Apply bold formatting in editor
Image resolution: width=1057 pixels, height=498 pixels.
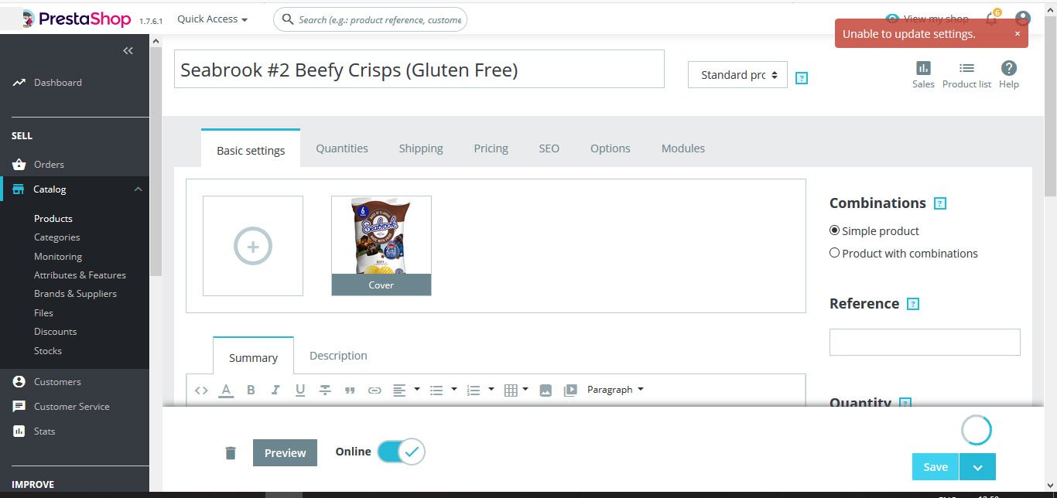click(251, 391)
